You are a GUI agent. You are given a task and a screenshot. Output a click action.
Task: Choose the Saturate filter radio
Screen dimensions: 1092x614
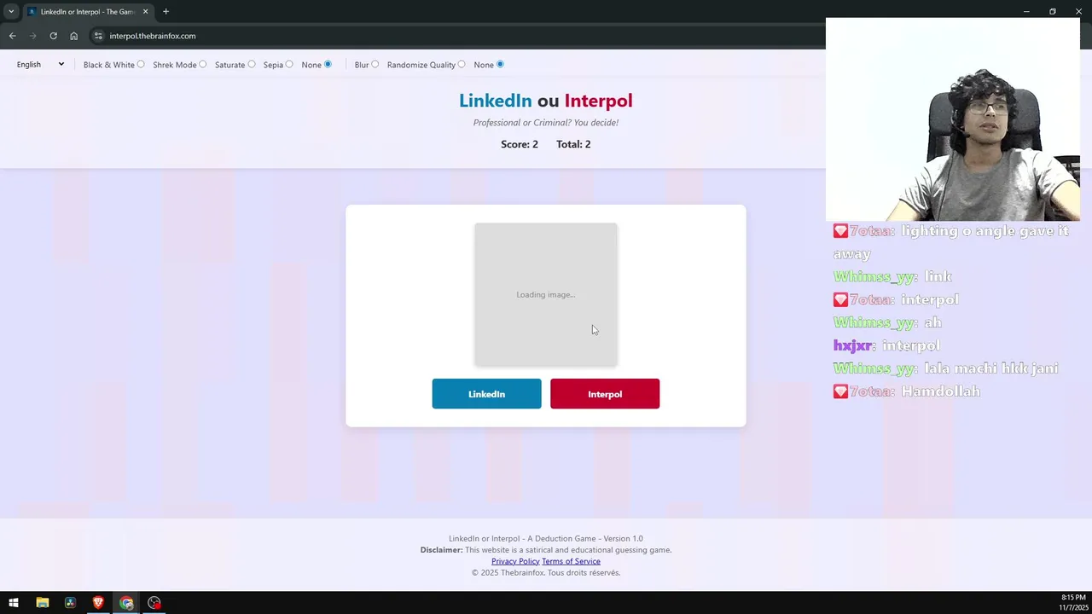[x=251, y=64]
